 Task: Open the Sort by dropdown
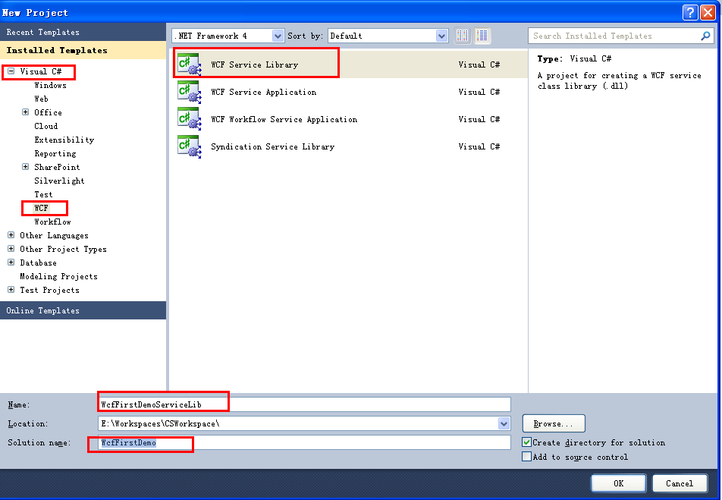tap(442, 36)
